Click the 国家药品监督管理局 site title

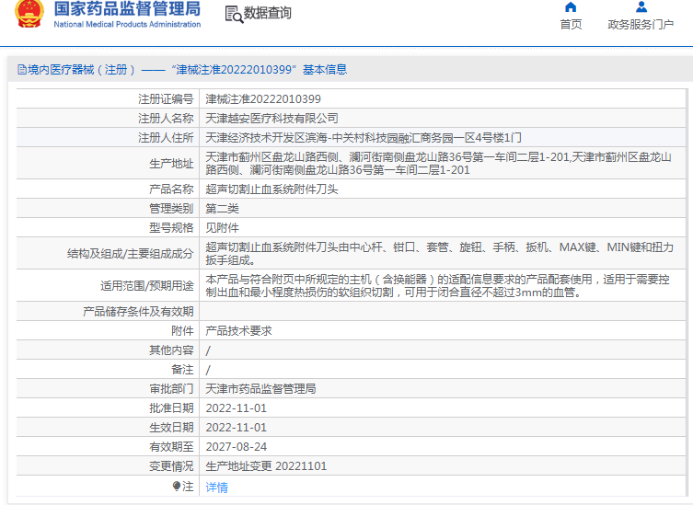(126, 9)
